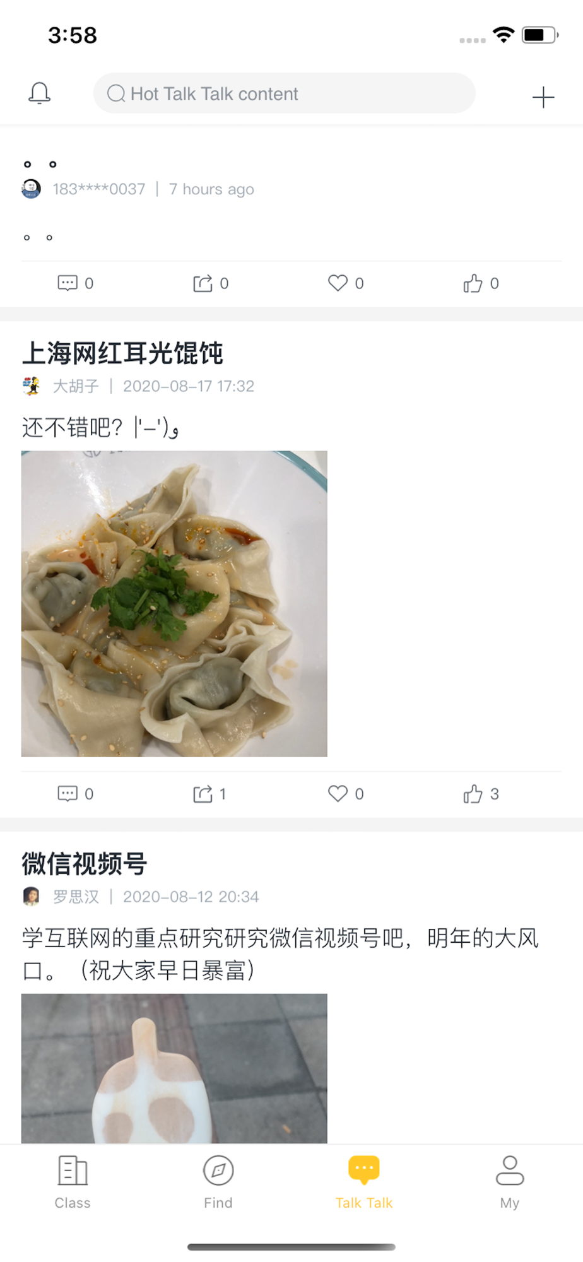Image resolution: width=583 pixels, height=1262 pixels.
Task: Open the My profile tab
Action: point(510,1182)
